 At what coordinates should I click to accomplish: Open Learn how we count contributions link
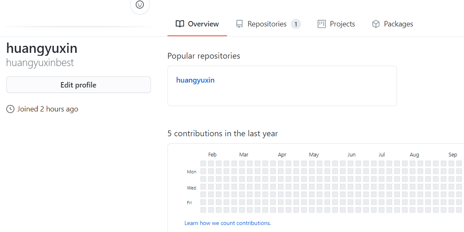227,223
